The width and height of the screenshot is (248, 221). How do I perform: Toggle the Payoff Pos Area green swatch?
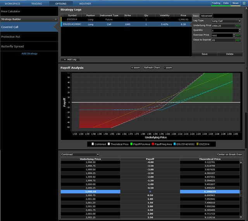point(131,144)
